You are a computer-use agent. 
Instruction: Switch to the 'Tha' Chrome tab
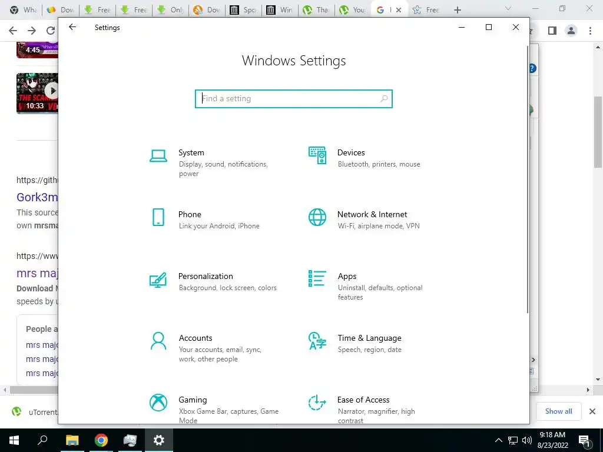[x=316, y=10]
